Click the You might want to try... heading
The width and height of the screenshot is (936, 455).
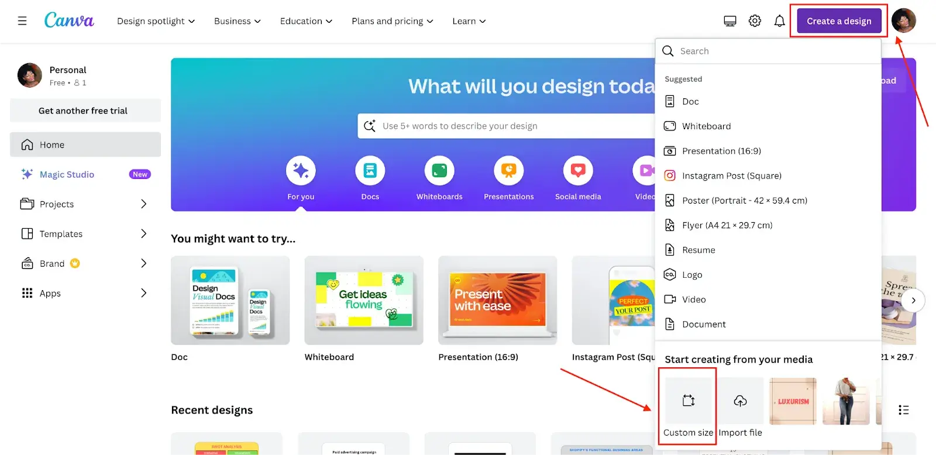(233, 239)
